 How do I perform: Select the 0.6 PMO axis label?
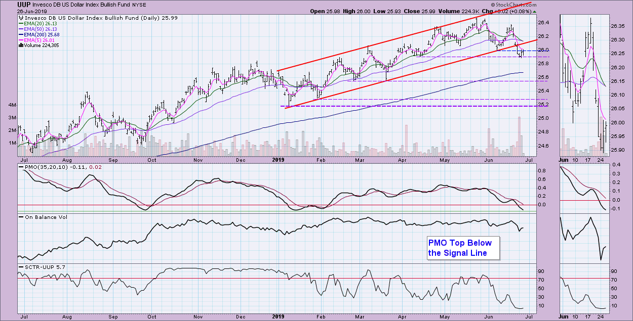pyautogui.click(x=542, y=178)
